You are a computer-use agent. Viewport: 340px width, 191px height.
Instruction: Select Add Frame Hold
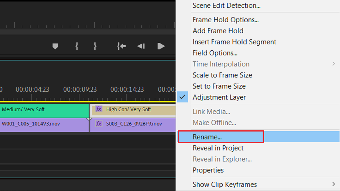click(x=218, y=31)
